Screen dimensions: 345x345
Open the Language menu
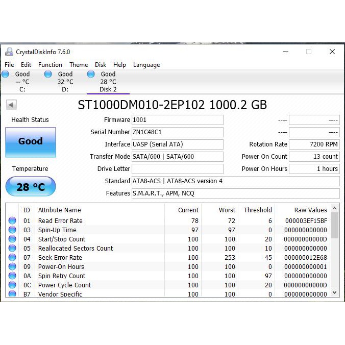click(x=146, y=65)
